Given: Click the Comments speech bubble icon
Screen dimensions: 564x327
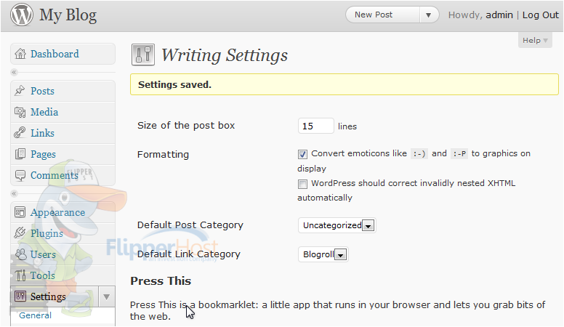Looking at the screenshot, I should (20, 175).
